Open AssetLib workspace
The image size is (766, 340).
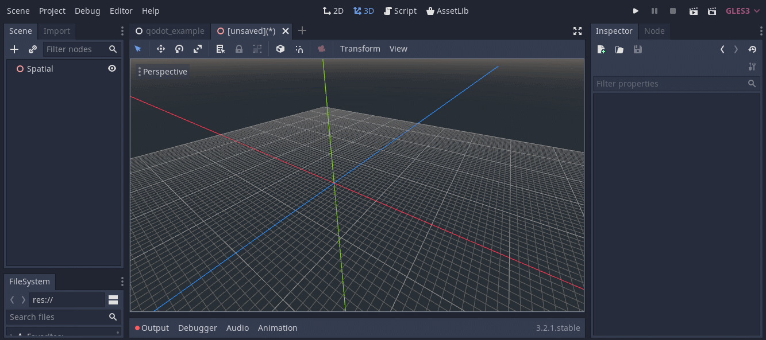pos(448,11)
